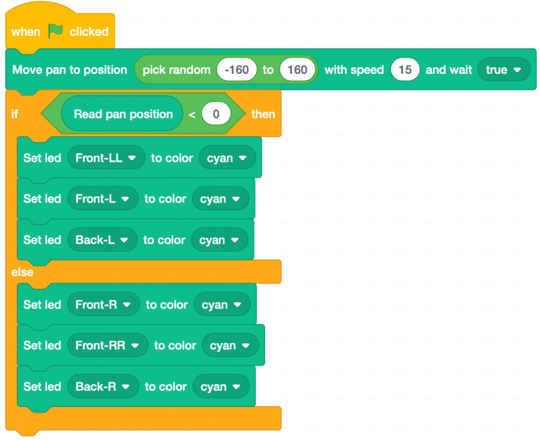
Task: Open the Back-R led dropdown
Action: pos(103,387)
